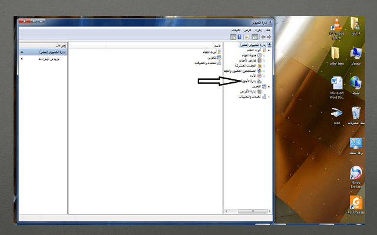Open مزيد من الإجراءات (More Actions)
The width and height of the screenshot is (377, 235).
pos(49,59)
